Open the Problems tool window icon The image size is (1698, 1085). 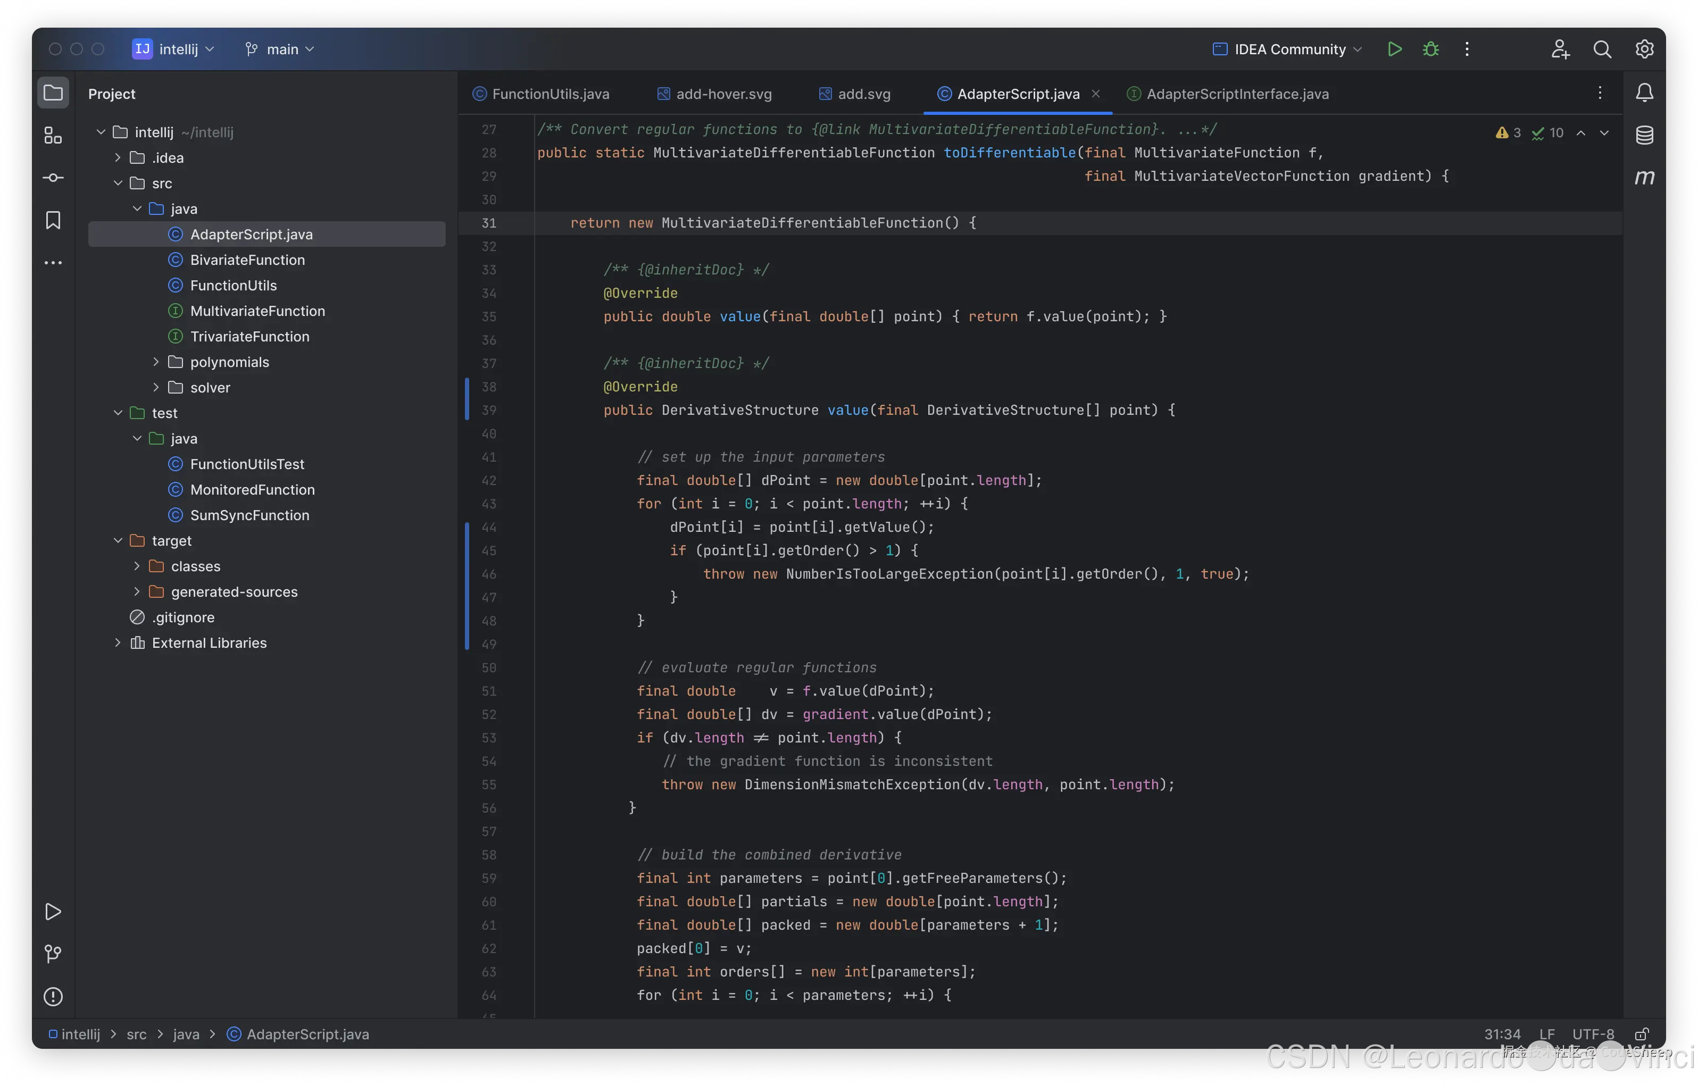(x=53, y=996)
